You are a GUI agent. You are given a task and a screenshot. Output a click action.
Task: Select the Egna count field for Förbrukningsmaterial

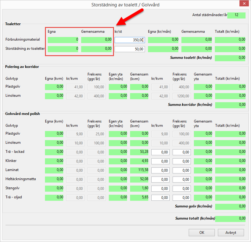point(63,40)
